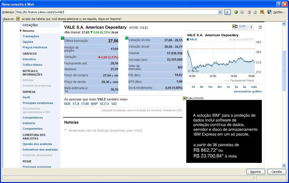The image size is (289, 183).
Task: Open the Endereço address dropdown arrow
Action: coord(220,12)
